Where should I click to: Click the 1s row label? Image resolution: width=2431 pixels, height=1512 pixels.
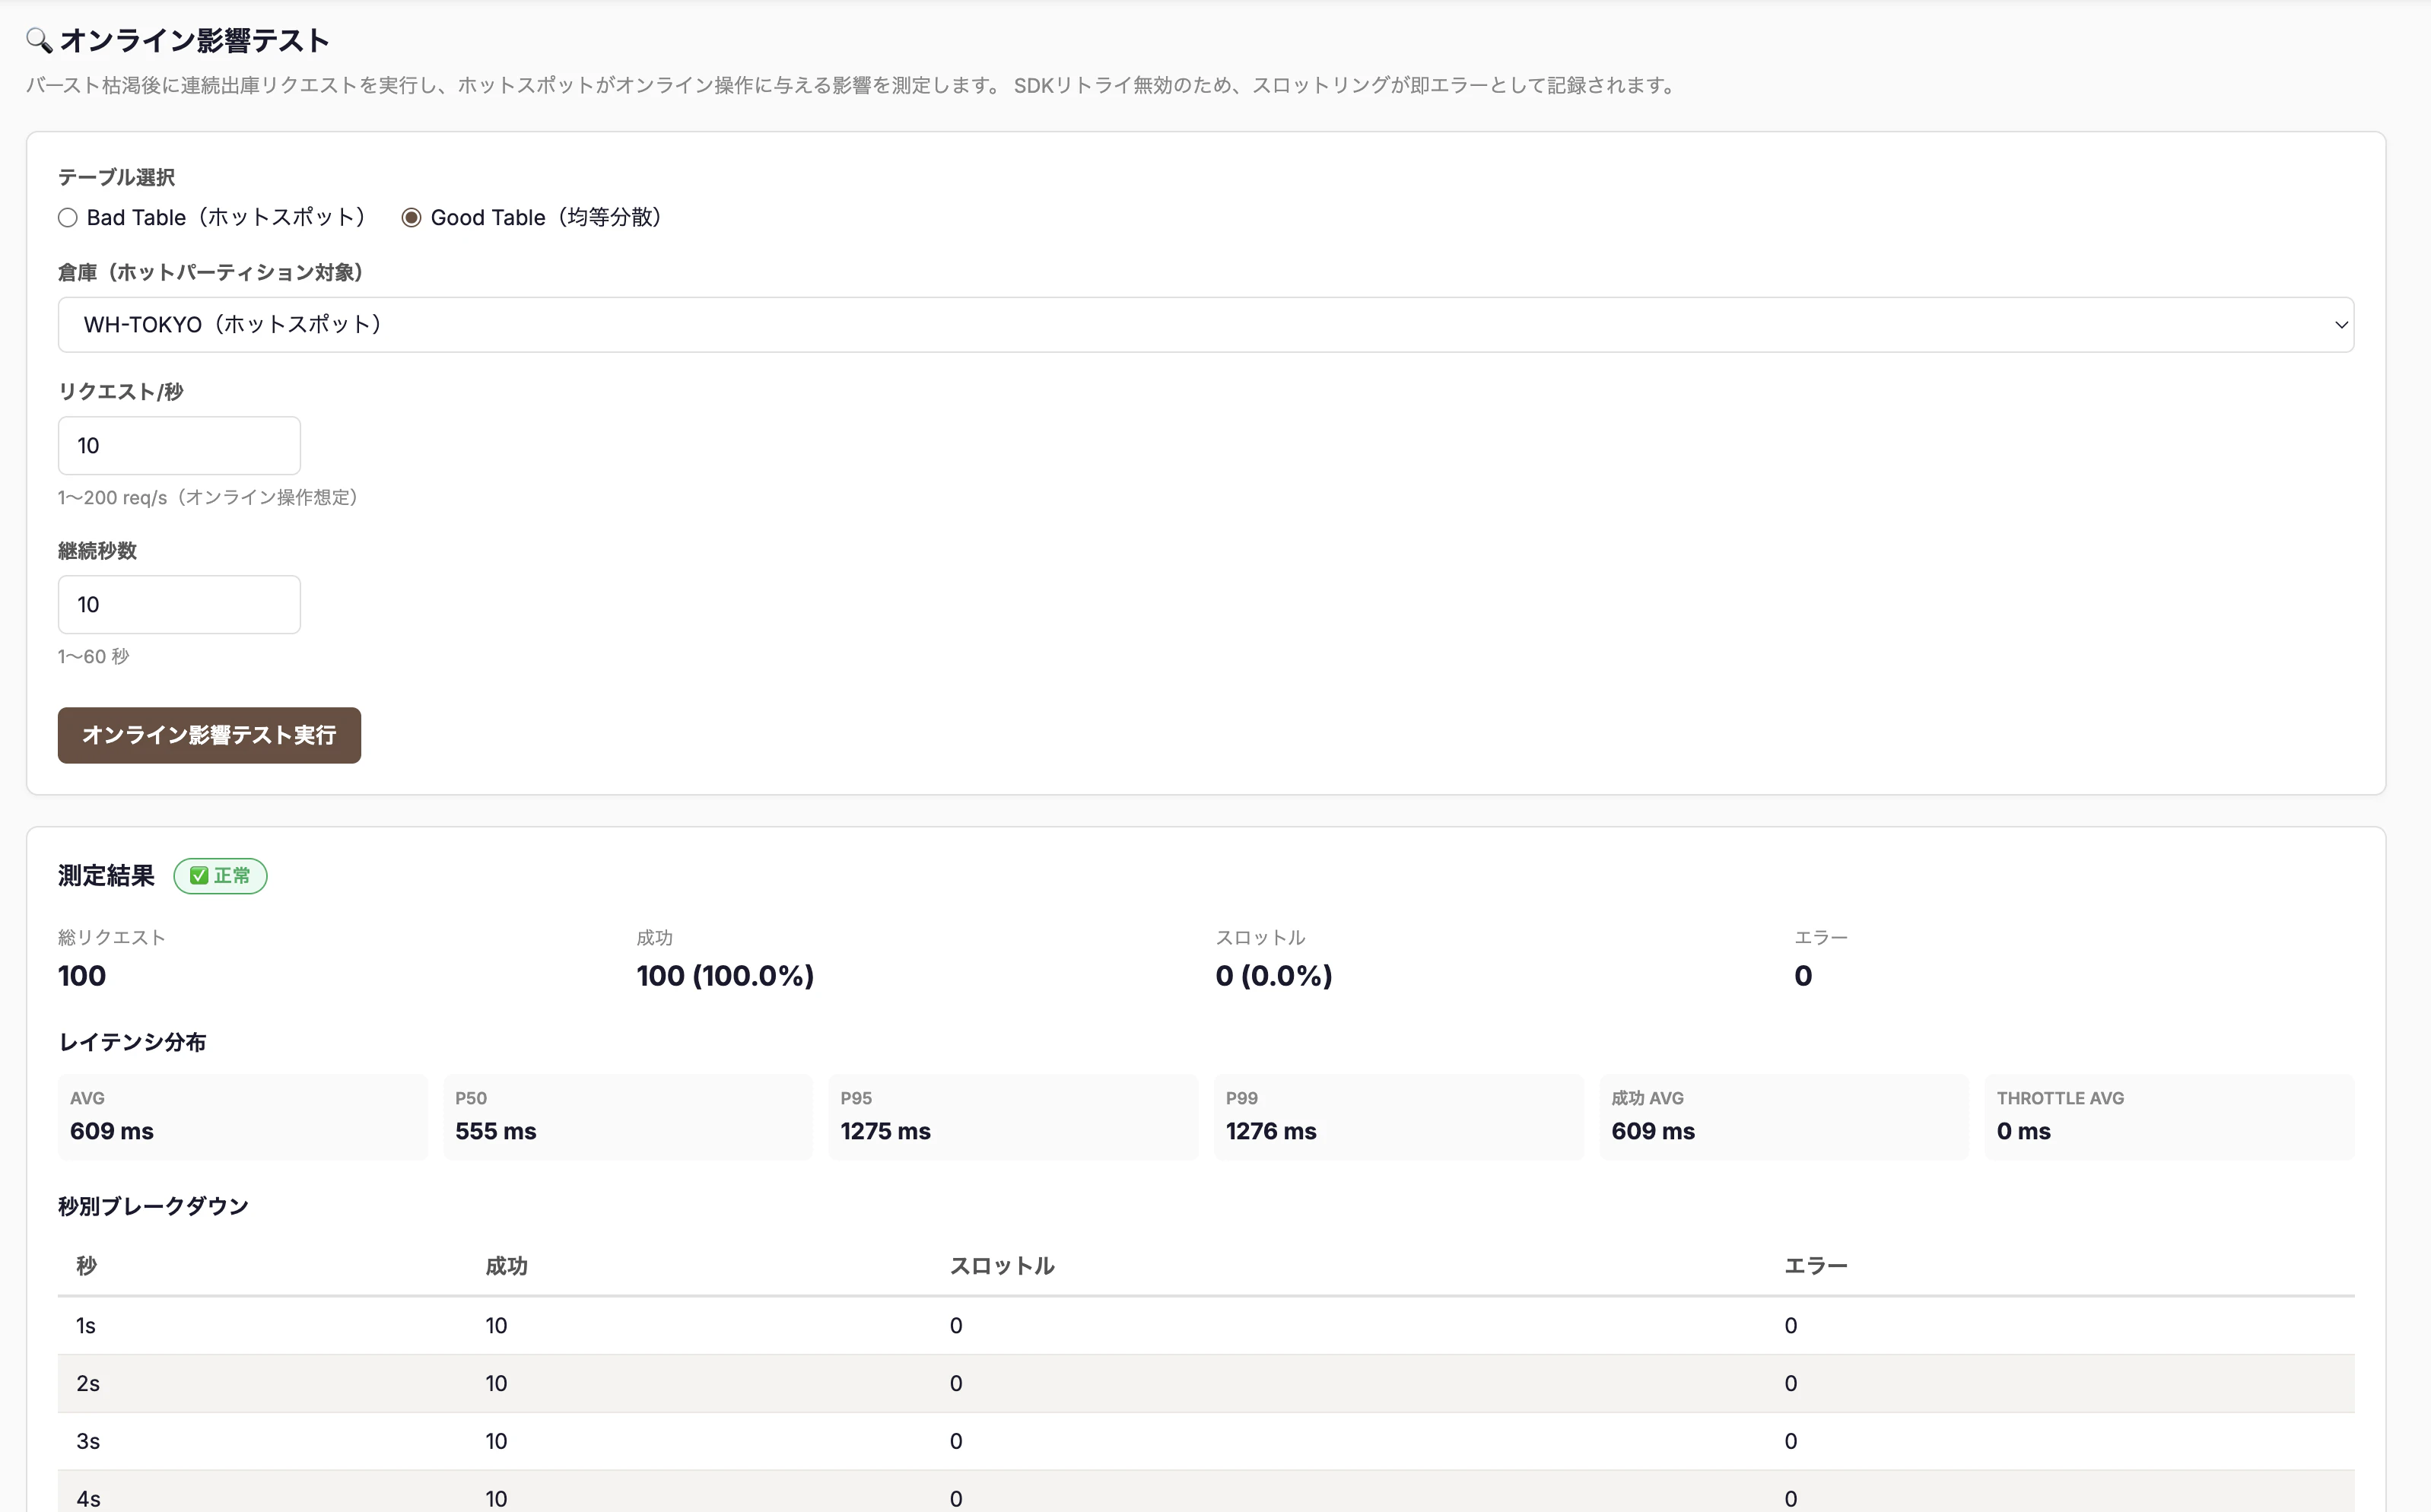coord(86,1326)
